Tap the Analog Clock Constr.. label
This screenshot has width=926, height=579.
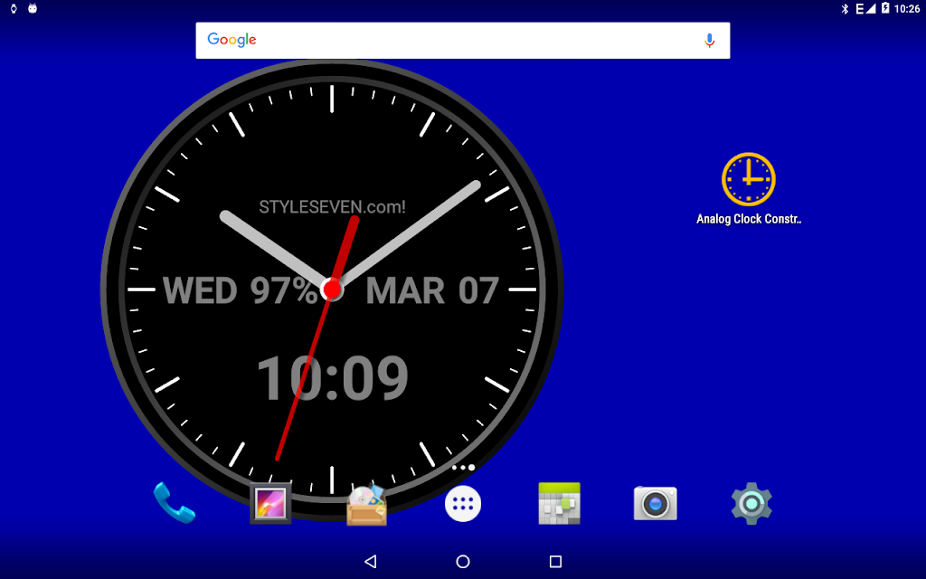pyautogui.click(x=749, y=219)
